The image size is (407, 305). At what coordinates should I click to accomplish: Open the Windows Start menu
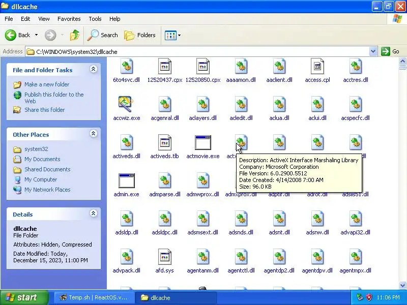(24, 297)
